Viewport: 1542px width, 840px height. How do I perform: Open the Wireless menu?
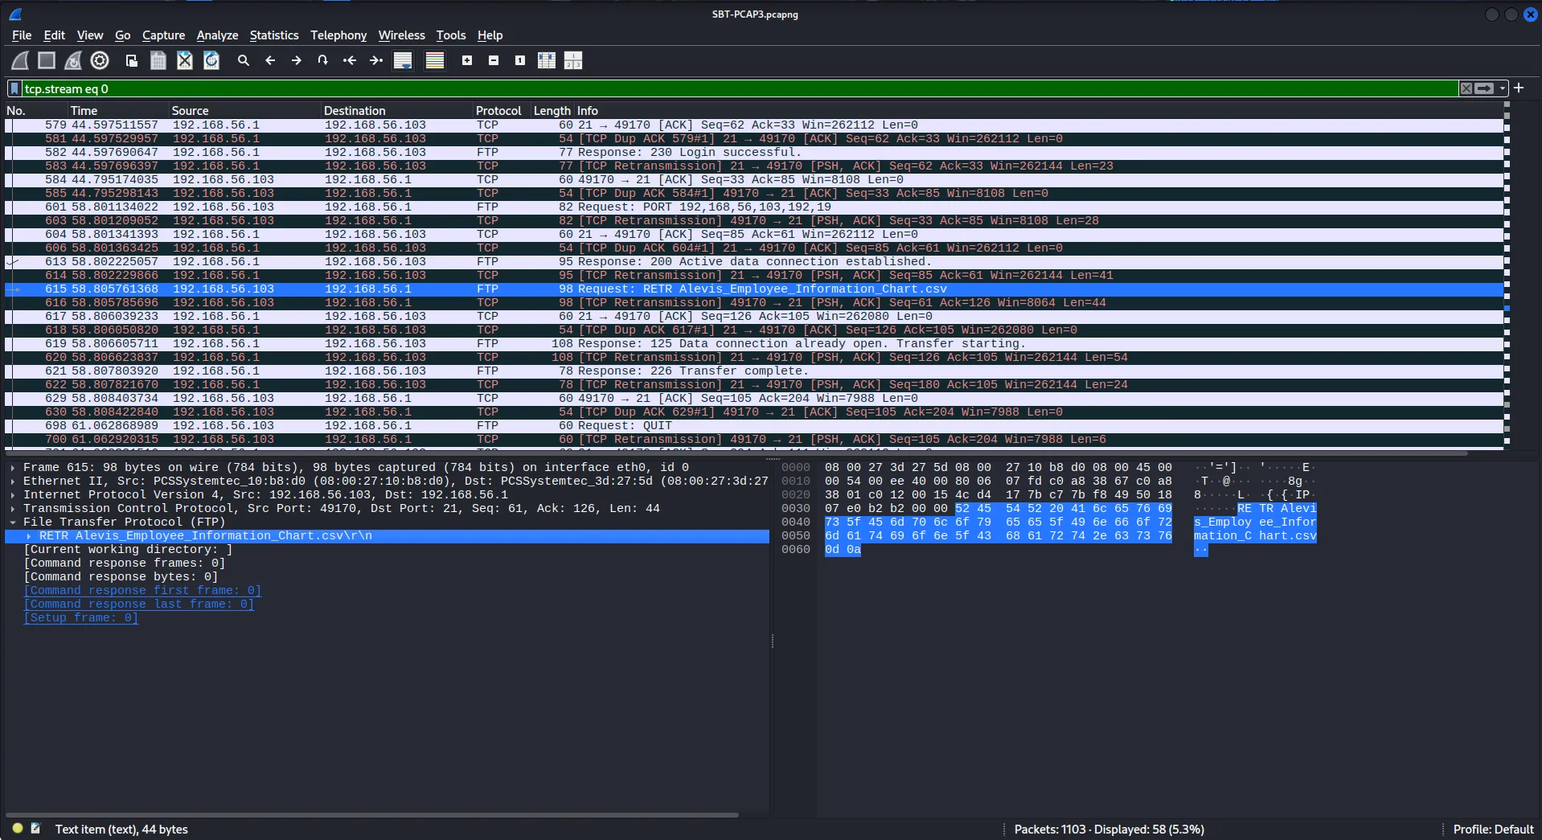401,35
